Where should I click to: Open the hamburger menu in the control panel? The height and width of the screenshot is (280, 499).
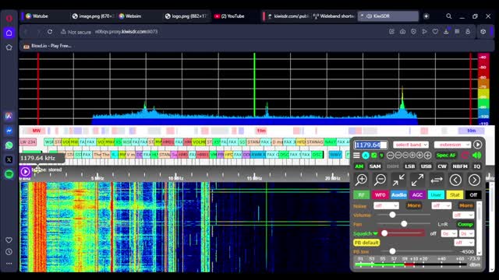click(357, 156)
